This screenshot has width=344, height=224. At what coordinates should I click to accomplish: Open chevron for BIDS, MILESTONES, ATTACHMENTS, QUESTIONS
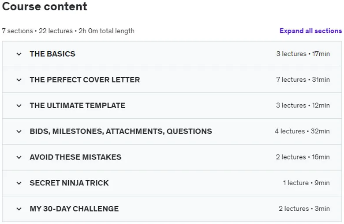click(19, 132)
